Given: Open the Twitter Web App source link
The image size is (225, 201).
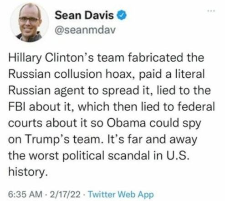Looking at the screenshot, I should point(121,194).
